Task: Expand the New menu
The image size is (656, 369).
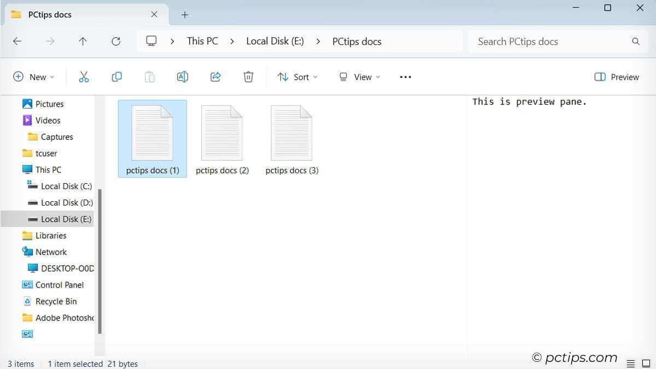Action: click(x=34, y=77)
